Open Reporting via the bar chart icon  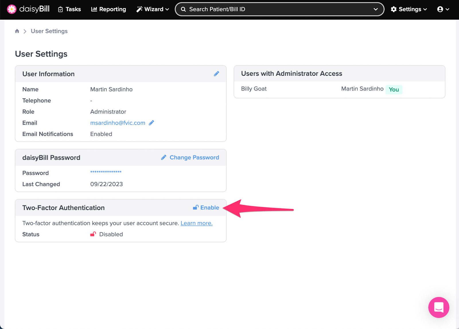coord(94,9)
